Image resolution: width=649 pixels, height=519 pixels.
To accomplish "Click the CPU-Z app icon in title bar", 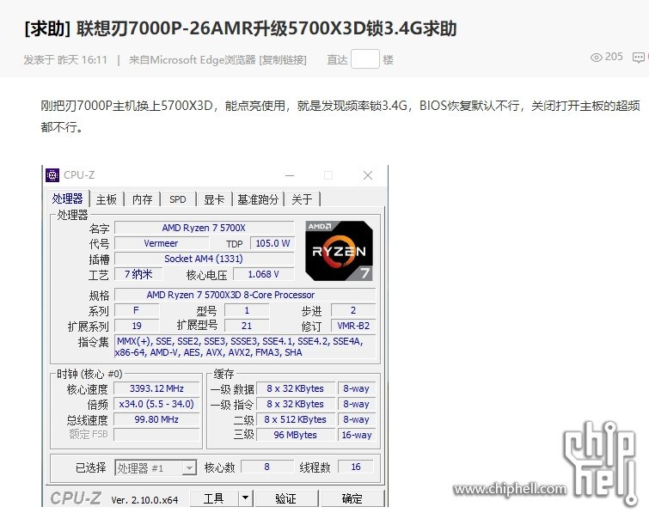I will (x=52, y=175).
